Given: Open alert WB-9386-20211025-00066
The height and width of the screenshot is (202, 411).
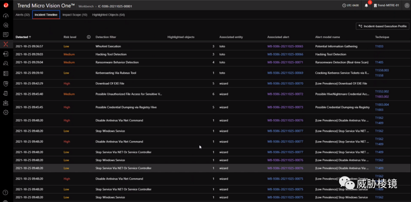Looking at the screenshot, I should tap(285, 54).
